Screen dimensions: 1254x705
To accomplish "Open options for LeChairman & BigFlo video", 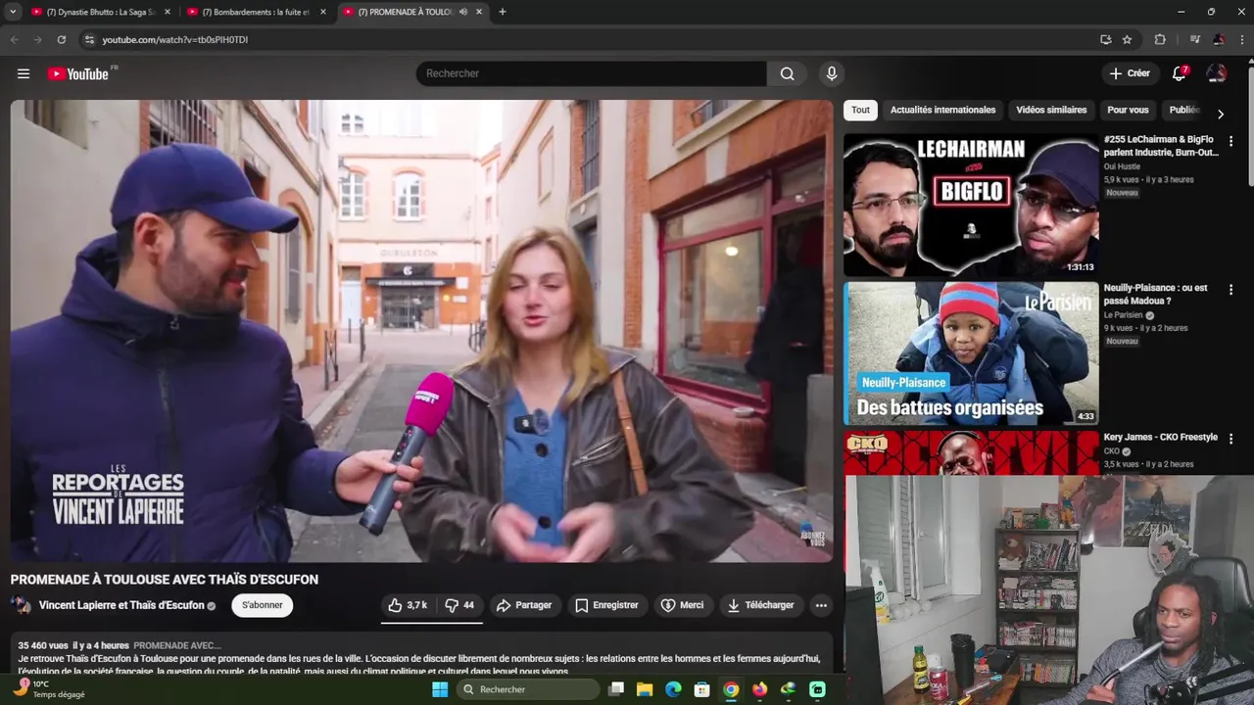I will coord(1230,141).
